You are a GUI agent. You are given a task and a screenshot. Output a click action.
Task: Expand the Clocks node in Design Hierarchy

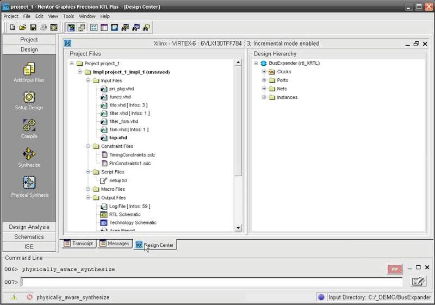tap(264, 72)
